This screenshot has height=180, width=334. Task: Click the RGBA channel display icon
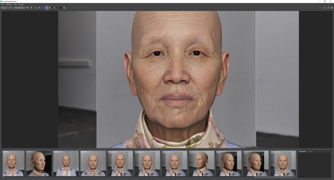pyautogui.click(x=31, y=8)
